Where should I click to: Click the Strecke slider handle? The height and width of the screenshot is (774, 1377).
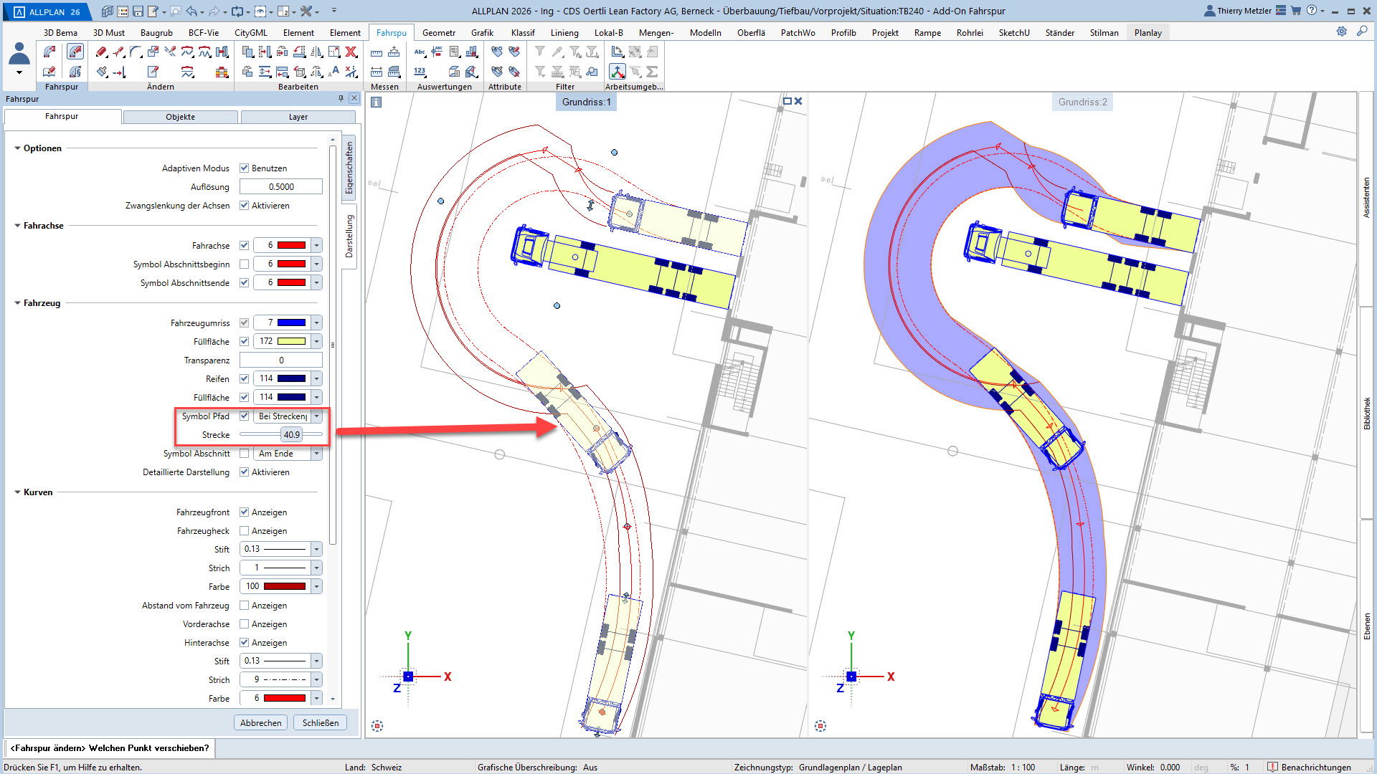coord(291,434)
